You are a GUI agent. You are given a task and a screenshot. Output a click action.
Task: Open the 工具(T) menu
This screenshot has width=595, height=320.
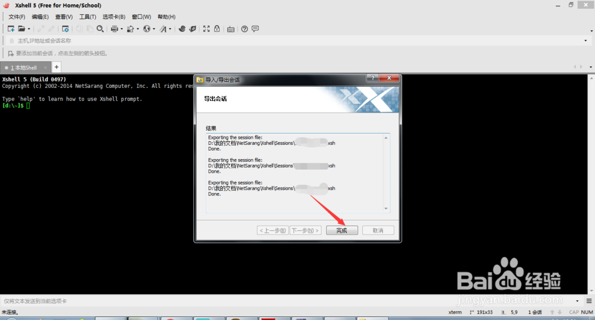[x=87, y=17]
